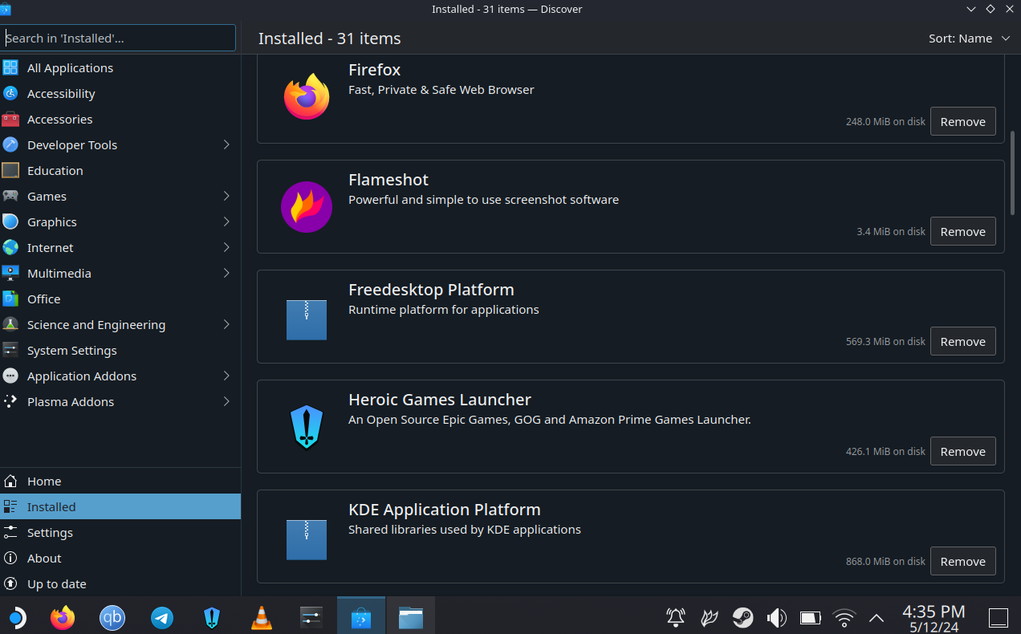
Task: Open Steam from the system tray
Action: click(x=742, y=618)
